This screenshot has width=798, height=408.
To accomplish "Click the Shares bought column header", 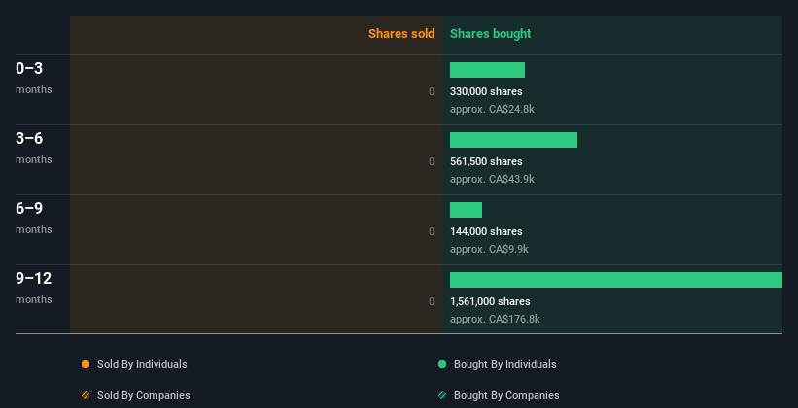I will [490, 34].
